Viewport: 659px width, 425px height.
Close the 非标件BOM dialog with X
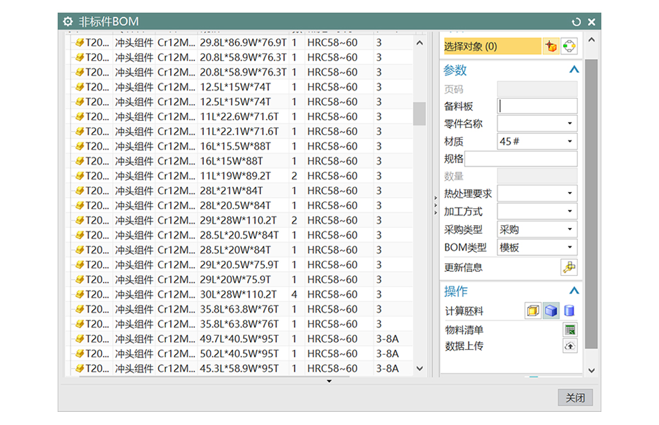click(591, 22)
